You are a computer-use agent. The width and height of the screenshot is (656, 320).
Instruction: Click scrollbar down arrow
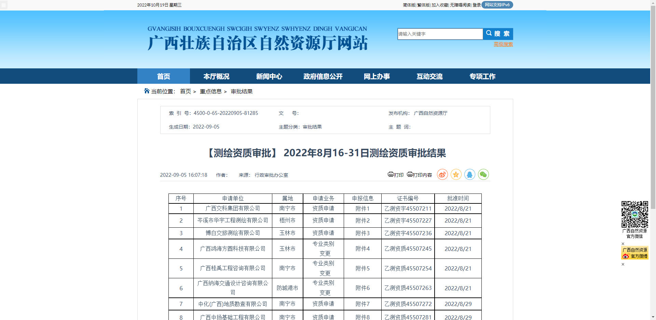[x=653, y=317]
